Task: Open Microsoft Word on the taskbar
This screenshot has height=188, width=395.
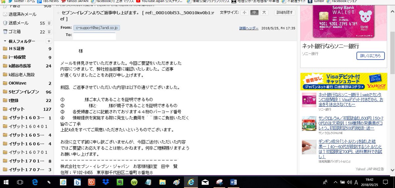Action: coord(233,182)
